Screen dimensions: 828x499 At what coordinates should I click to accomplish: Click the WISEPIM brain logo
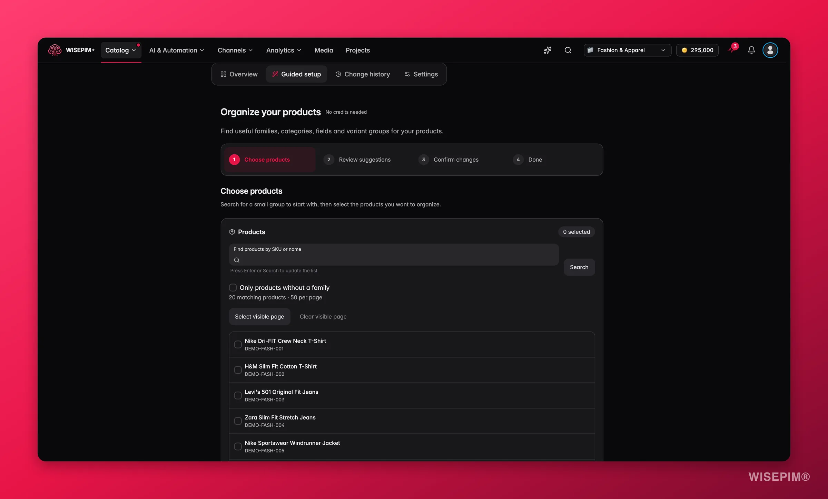coord(55,50)
